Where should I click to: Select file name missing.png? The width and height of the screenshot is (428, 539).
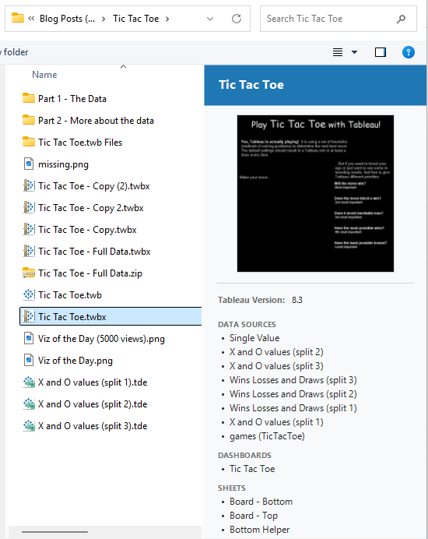[63, 164]
